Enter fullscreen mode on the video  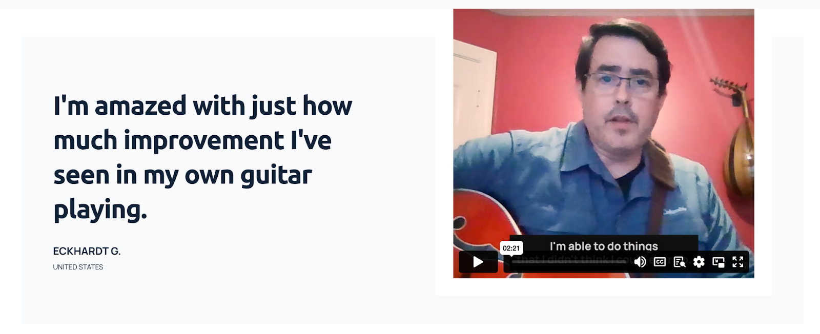tap(738, 262)
